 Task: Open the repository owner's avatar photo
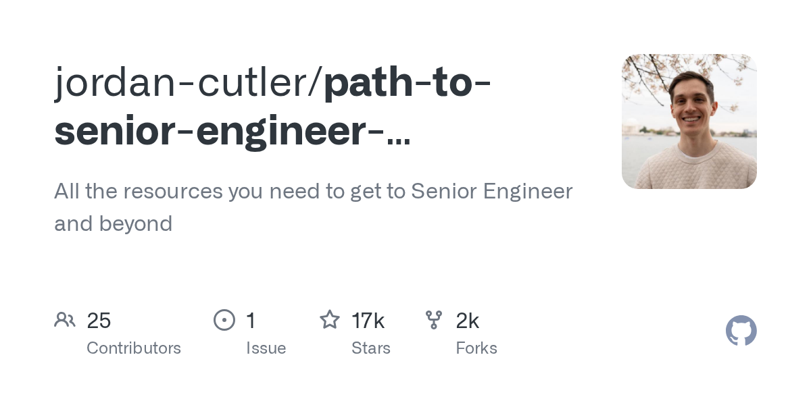(689, 122)
